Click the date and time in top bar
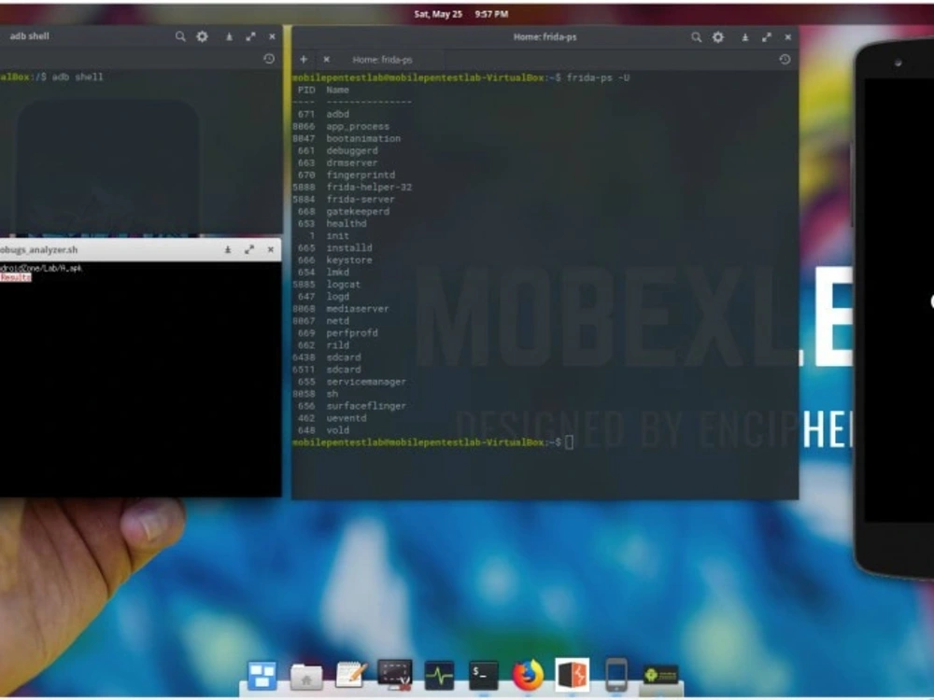The height and width of the screenshot is (700, 934). coord(461,14)
